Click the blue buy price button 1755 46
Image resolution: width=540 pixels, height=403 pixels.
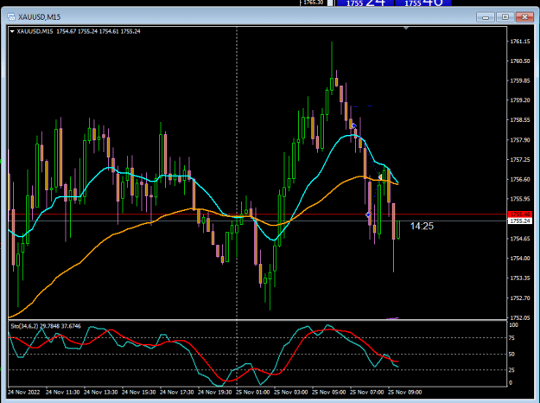point(423,3)
